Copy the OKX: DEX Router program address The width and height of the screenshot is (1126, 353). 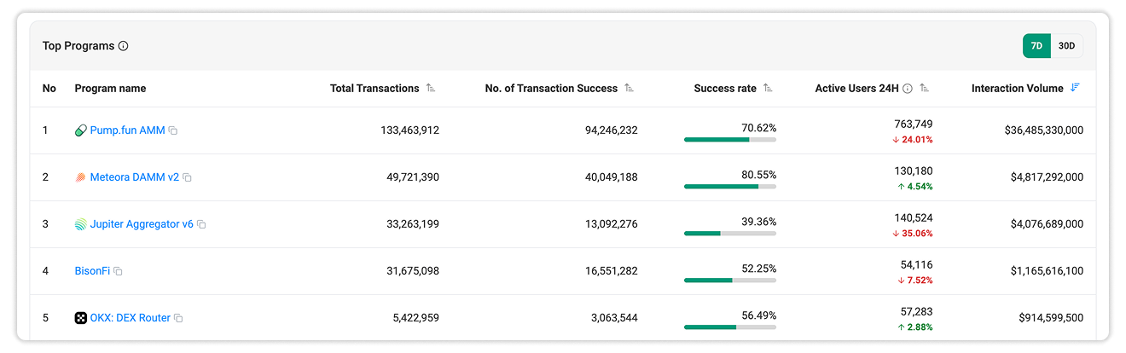coord(178,318)
